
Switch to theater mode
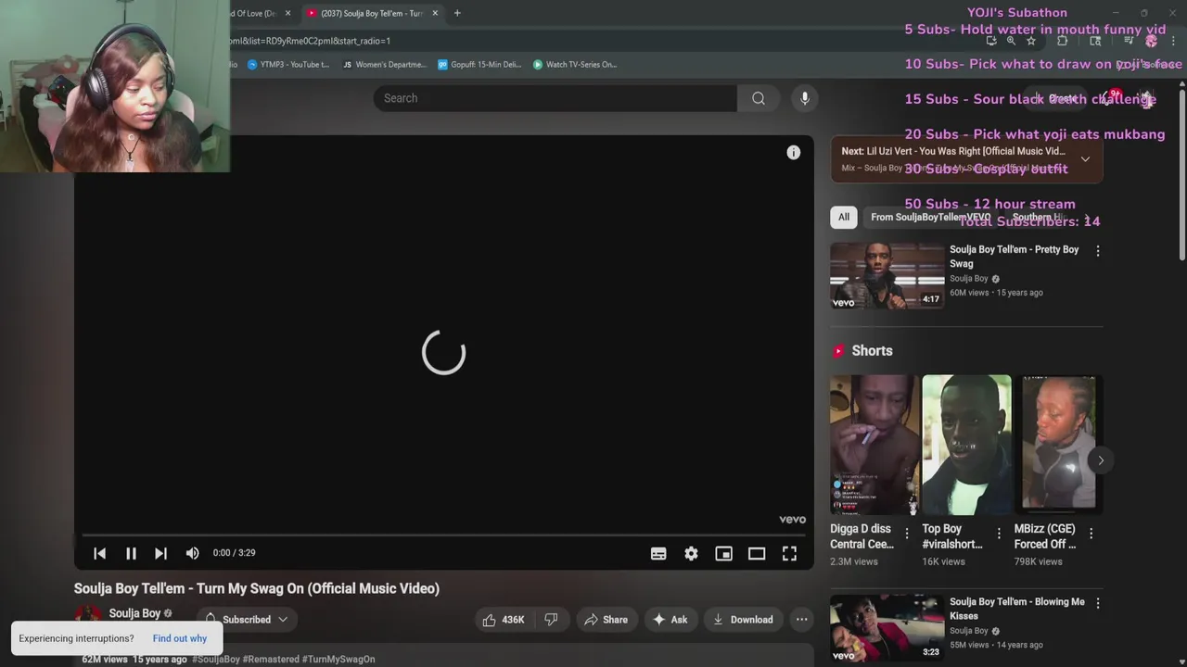click(x=757, y=553)
